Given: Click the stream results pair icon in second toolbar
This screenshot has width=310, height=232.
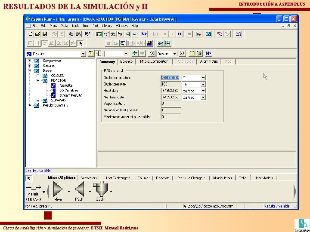Looking at the screenshot, I should [160, 43].
